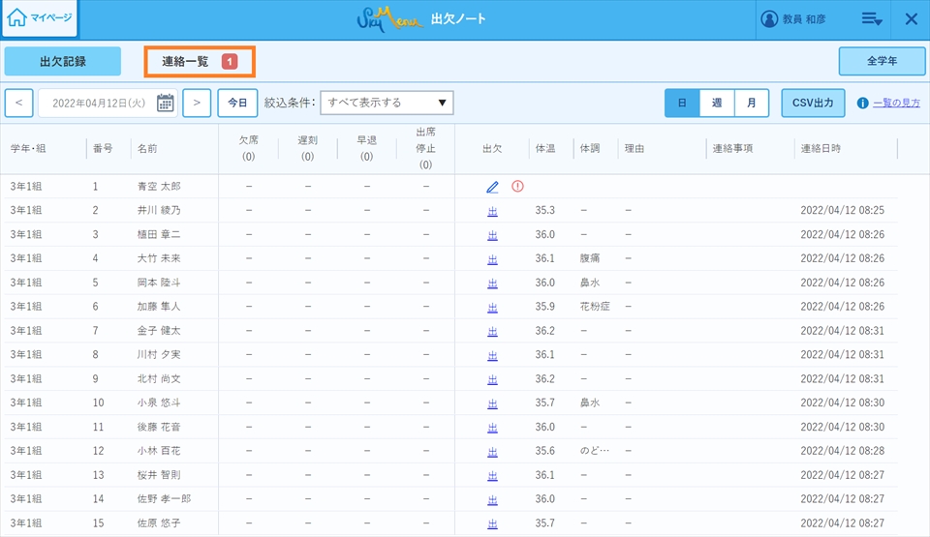Open the calendar date picker icon

tap(166, 103)
